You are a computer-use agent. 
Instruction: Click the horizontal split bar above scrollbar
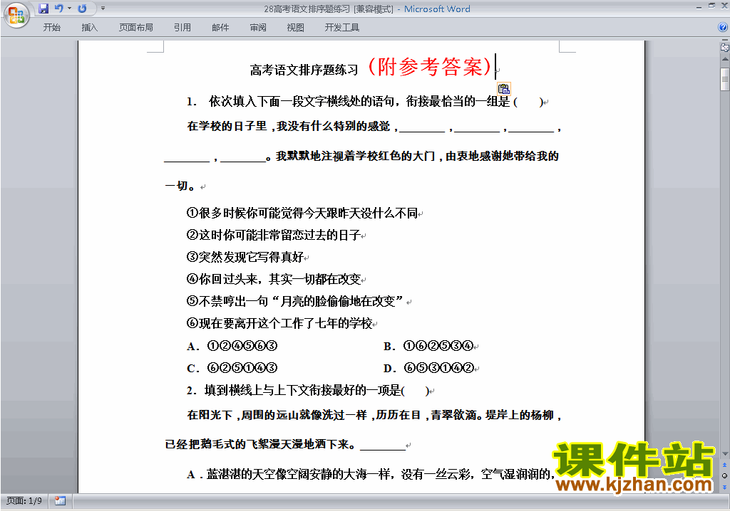click(x=724, y=41)
